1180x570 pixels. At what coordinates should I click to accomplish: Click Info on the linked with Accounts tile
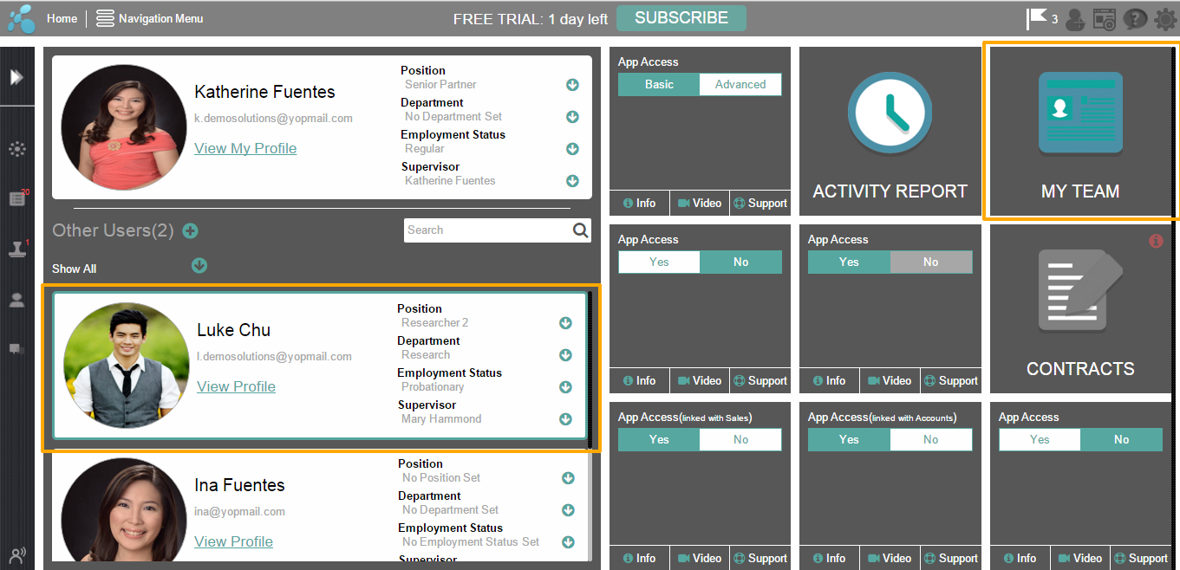point(829,558)
